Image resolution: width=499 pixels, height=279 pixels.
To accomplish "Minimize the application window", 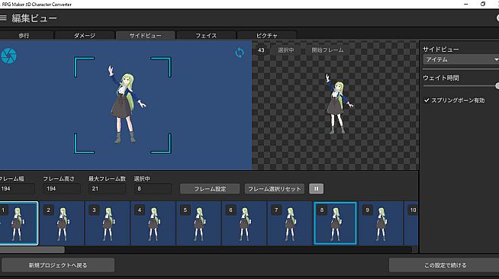I will click(x=466, y=4).
